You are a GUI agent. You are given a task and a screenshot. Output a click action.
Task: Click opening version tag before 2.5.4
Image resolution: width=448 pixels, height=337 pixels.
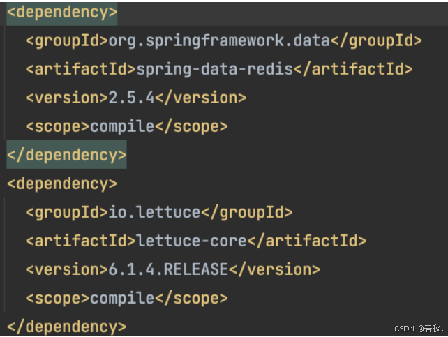tap(67, 98)
